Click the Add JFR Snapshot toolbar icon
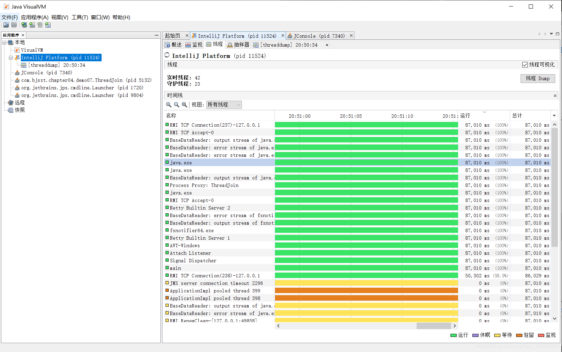The width and height of the screenshot is (562, 352). pos(48,25)
